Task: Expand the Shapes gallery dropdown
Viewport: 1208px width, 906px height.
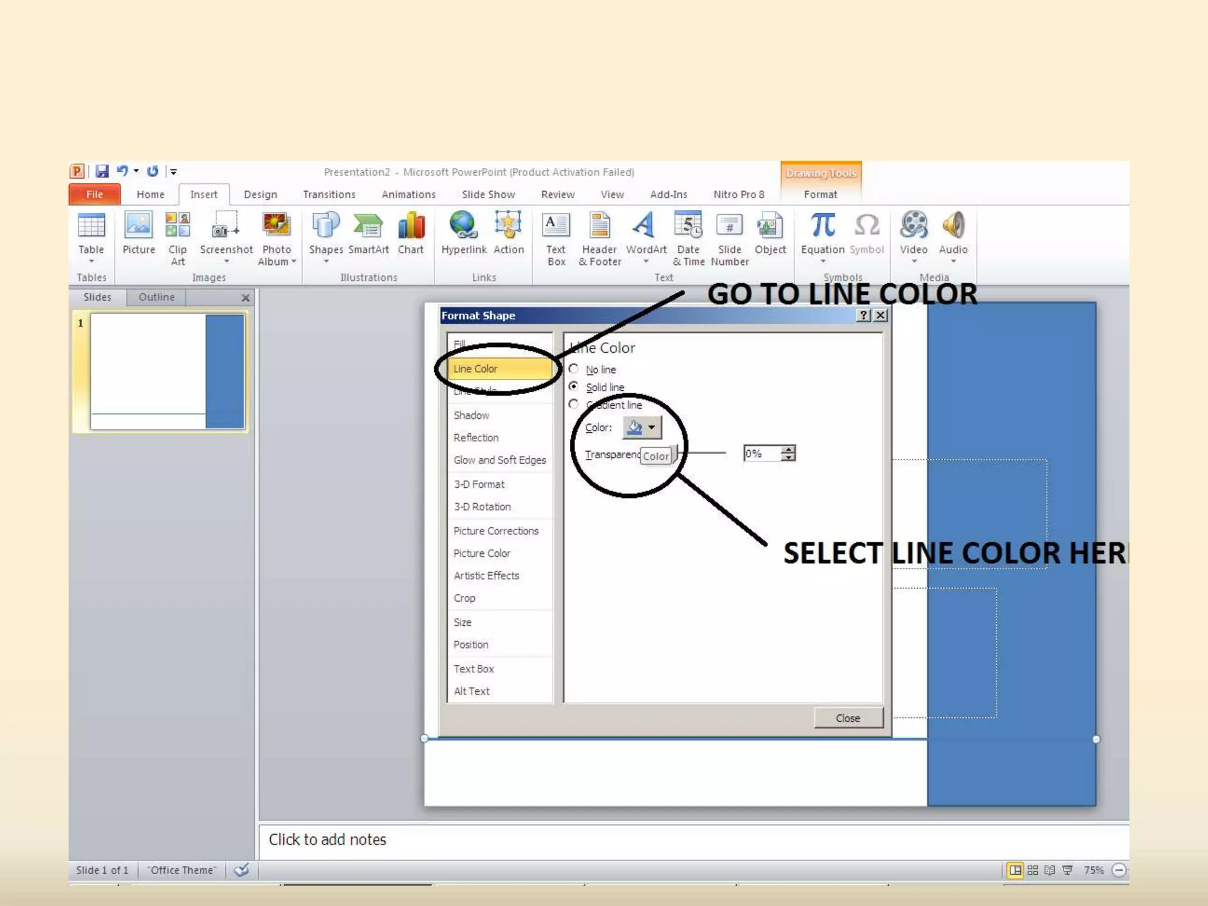Action: coord(326,261)
